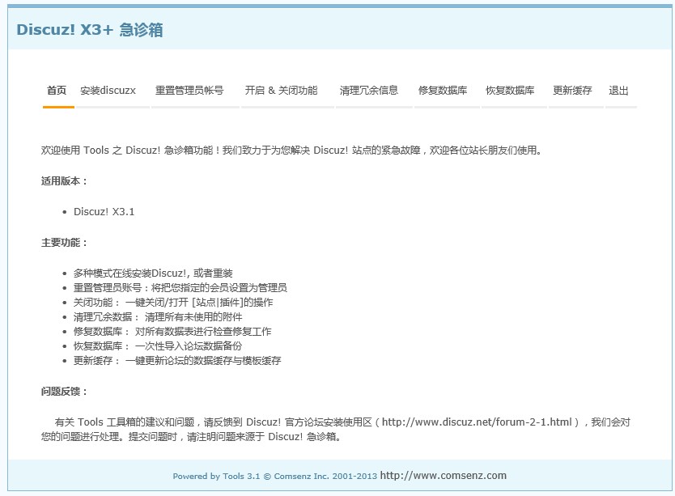Click the 清理冗余数据 list item
The image size is (675, 496).
click(x=158, y=317)
